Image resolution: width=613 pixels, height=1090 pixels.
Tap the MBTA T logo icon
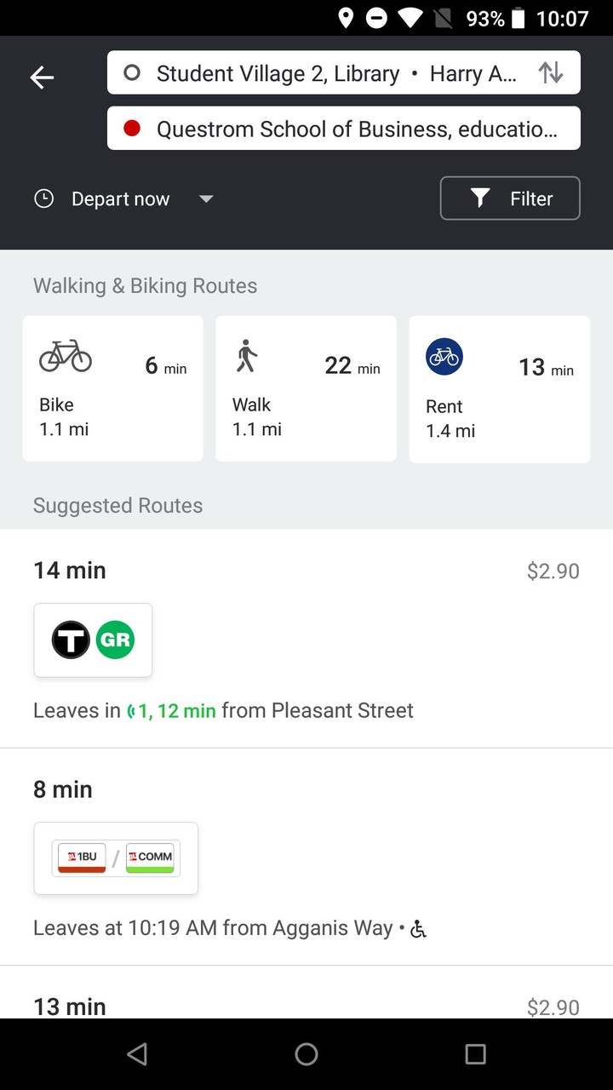tap(71, 640)
